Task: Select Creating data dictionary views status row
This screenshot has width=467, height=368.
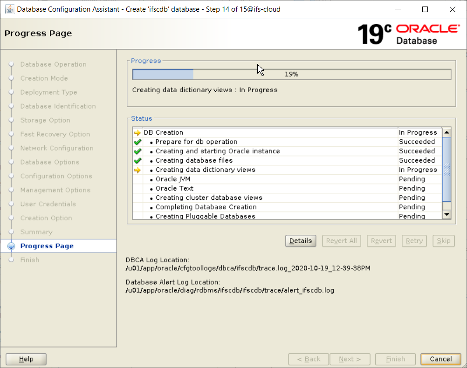Action: pyautogui.click(x=287, y=170)
